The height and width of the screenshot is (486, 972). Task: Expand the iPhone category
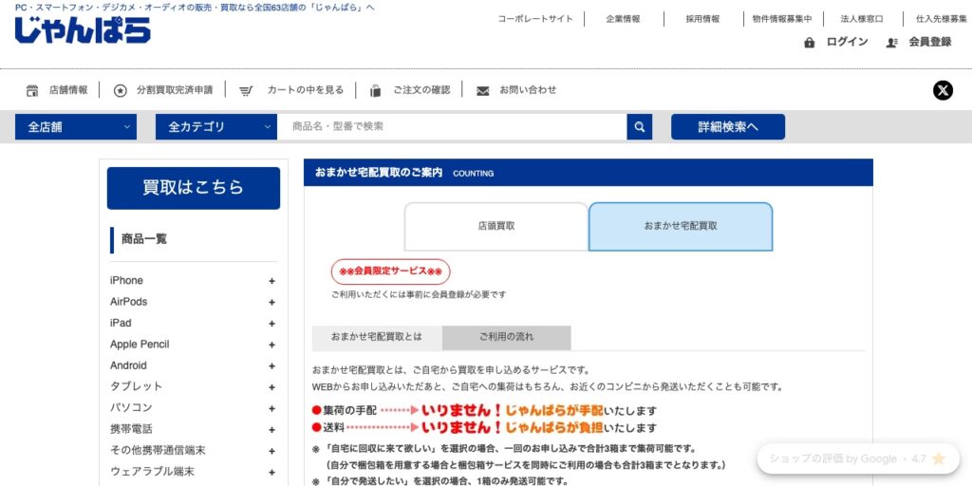tap(271, 281)
